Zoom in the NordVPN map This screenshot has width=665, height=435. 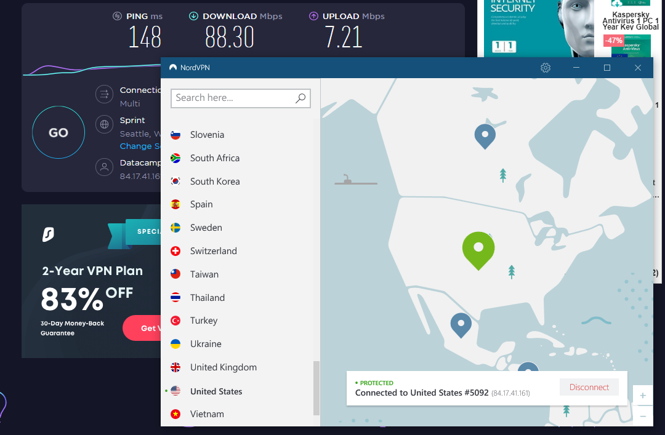[643, 396]
